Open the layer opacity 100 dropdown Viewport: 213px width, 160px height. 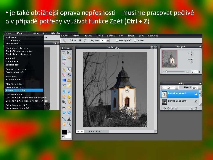coord(199,88)
